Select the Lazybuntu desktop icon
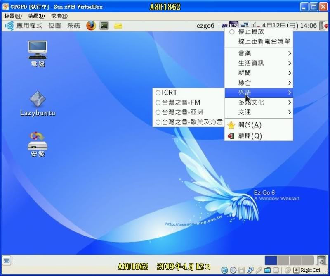Screen dimensions: 330x276 click(x=38, y=104)
